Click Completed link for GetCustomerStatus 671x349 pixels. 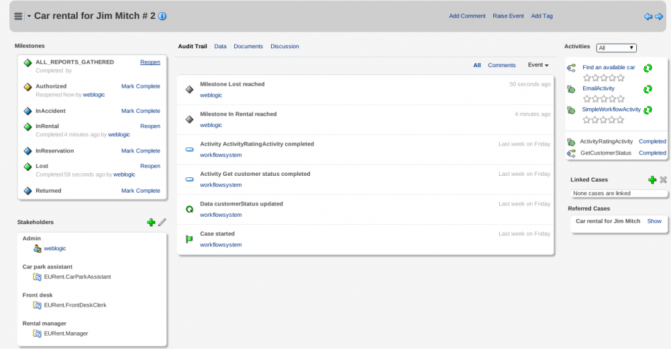(x=653, y=153)
